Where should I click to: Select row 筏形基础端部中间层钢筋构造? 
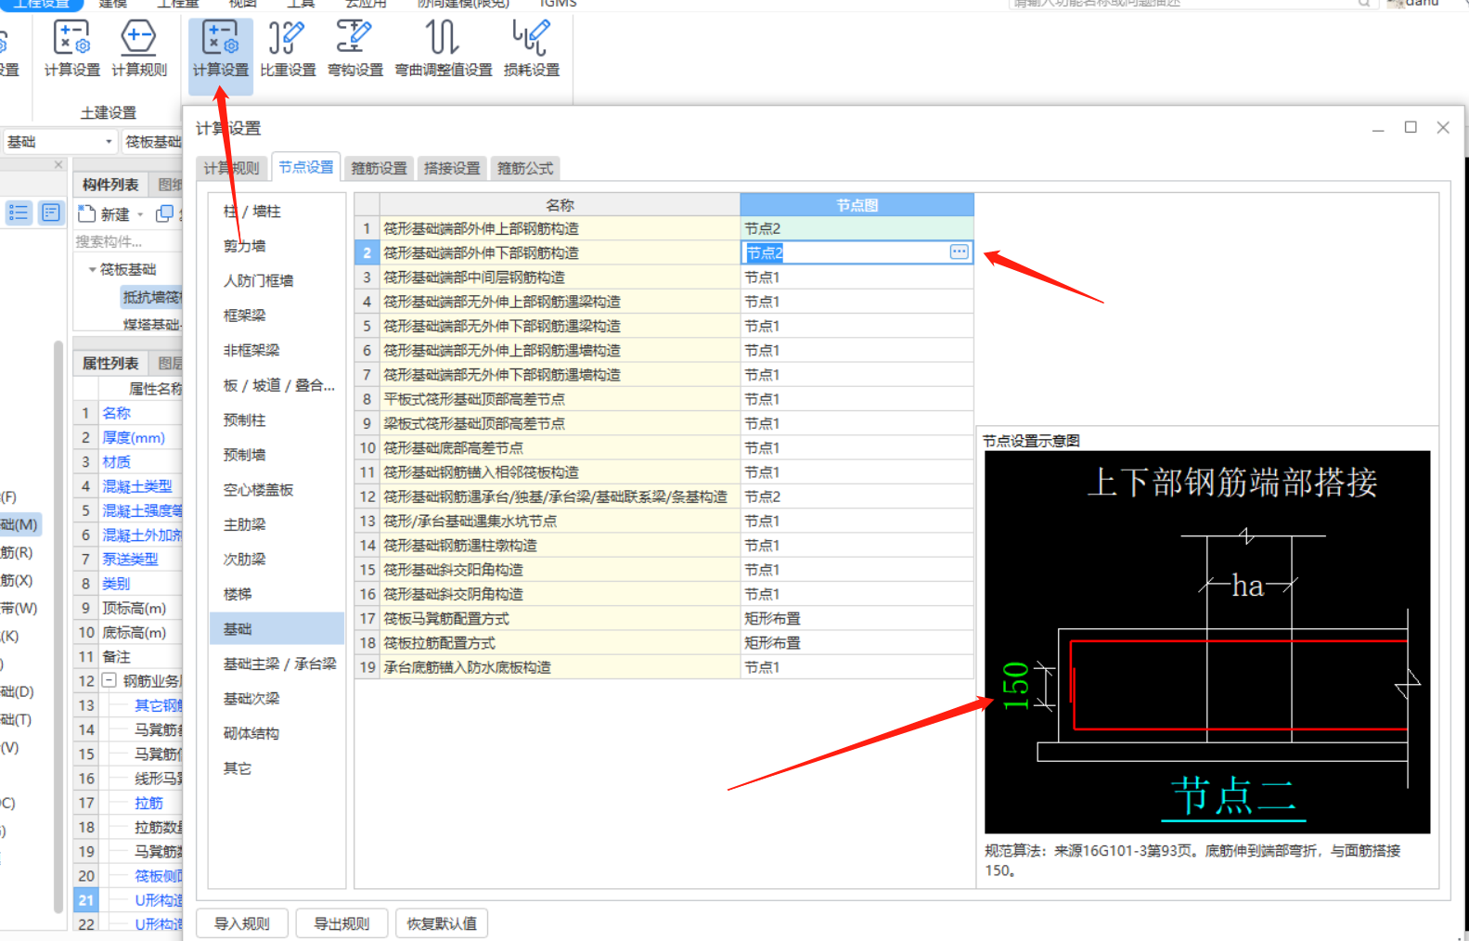(560, 277)
